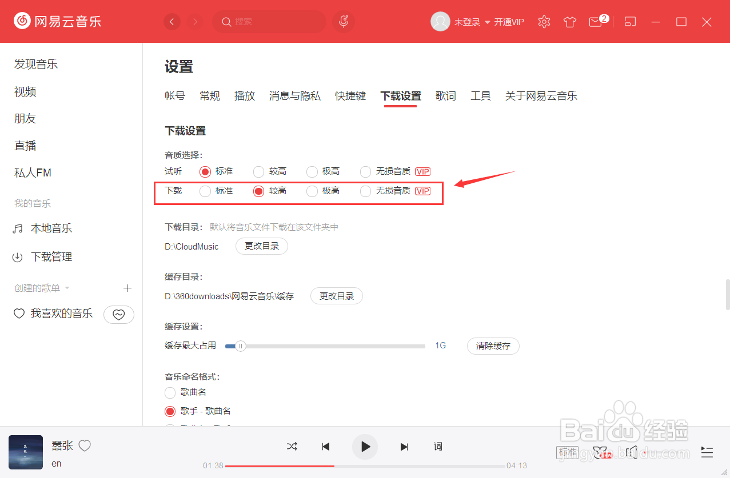Image resolution: width=730 pixels, height=478 pixels.
Task: Select 下载 极高 quality radio
Action: pyautogui.click(x=312, y=191)
